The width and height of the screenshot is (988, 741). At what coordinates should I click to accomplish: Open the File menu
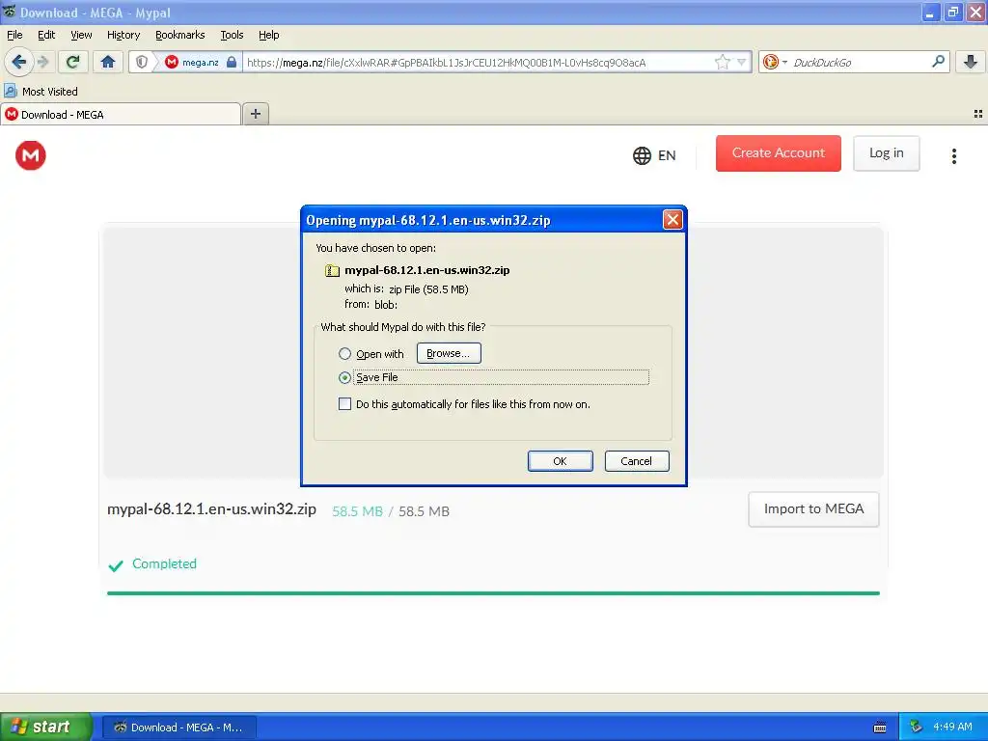click(x=14, y=35)
